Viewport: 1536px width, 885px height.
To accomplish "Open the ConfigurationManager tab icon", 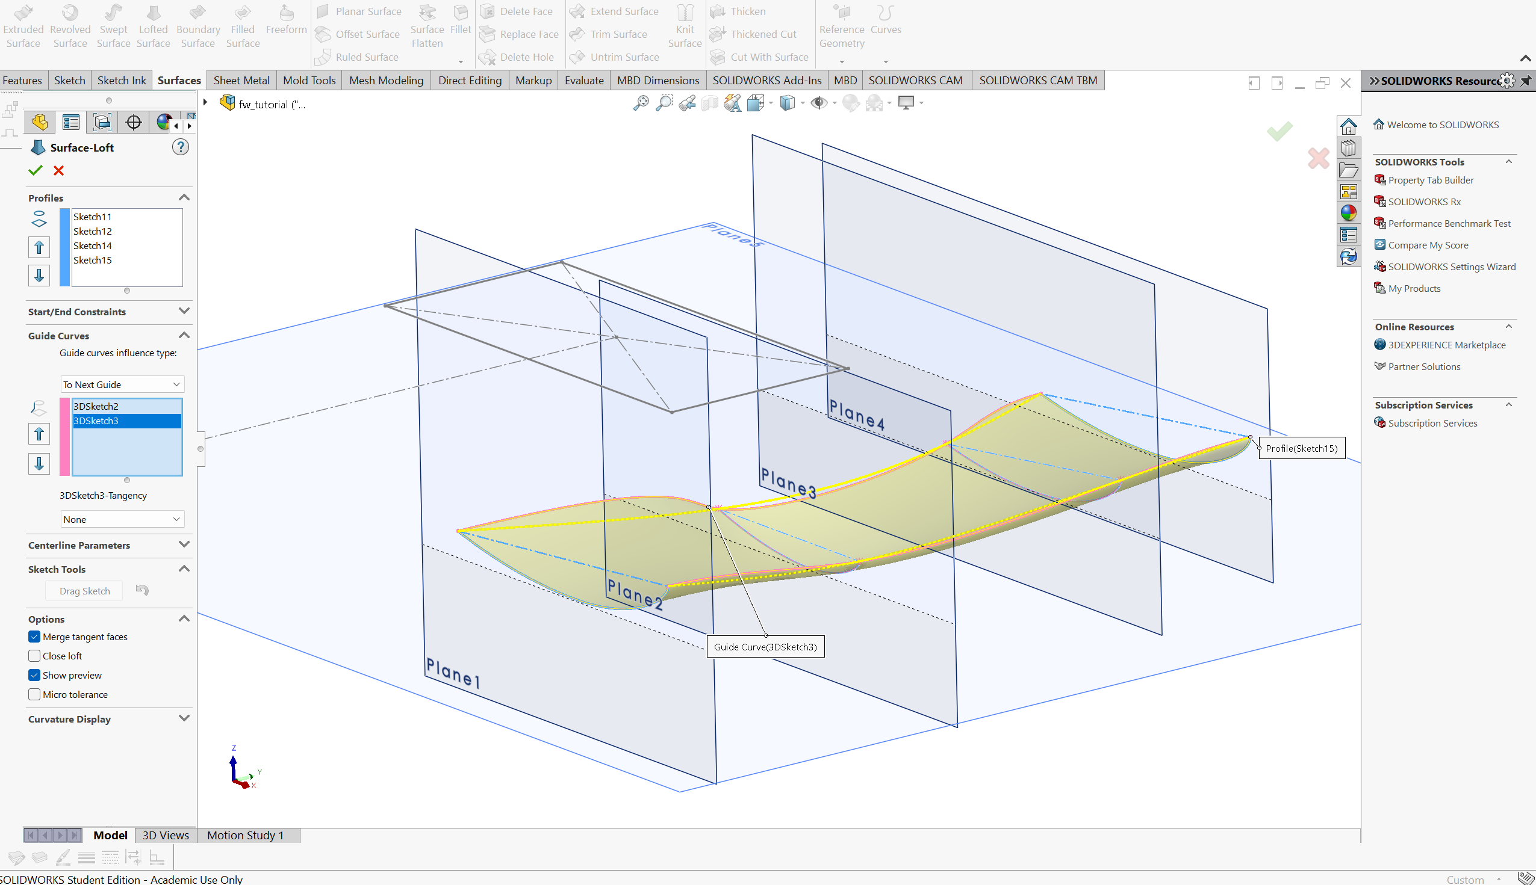I will click(x=102, y=122).
